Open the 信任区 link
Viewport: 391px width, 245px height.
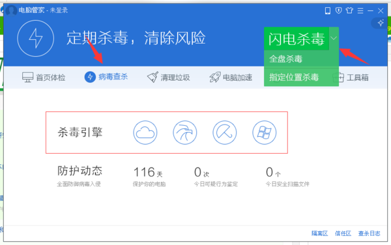(343, 233)
